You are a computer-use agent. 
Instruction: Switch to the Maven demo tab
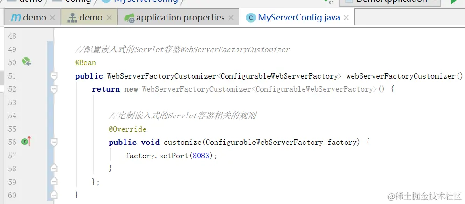pos(28,18)
